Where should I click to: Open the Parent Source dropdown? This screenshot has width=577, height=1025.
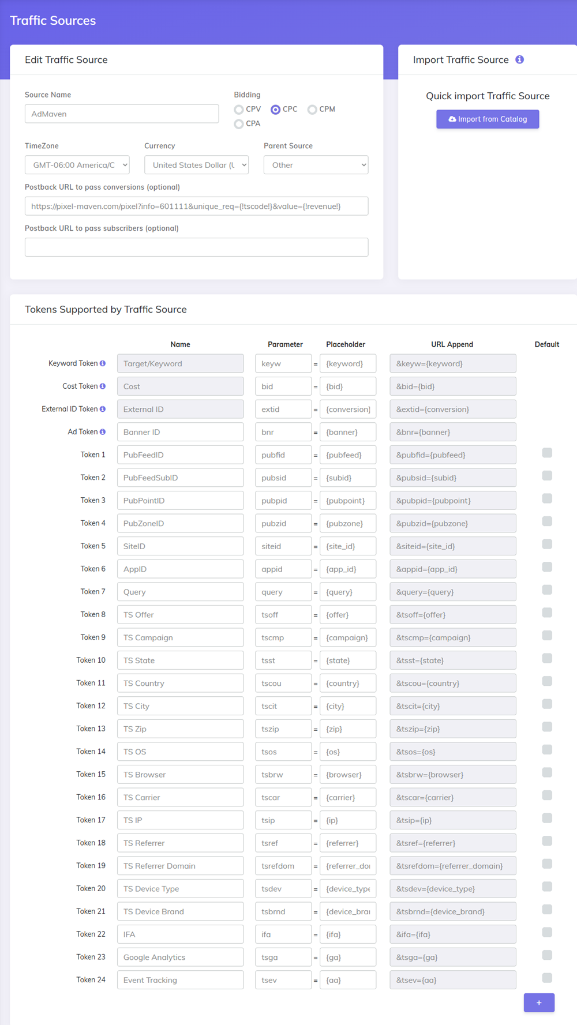pos(316,165)
